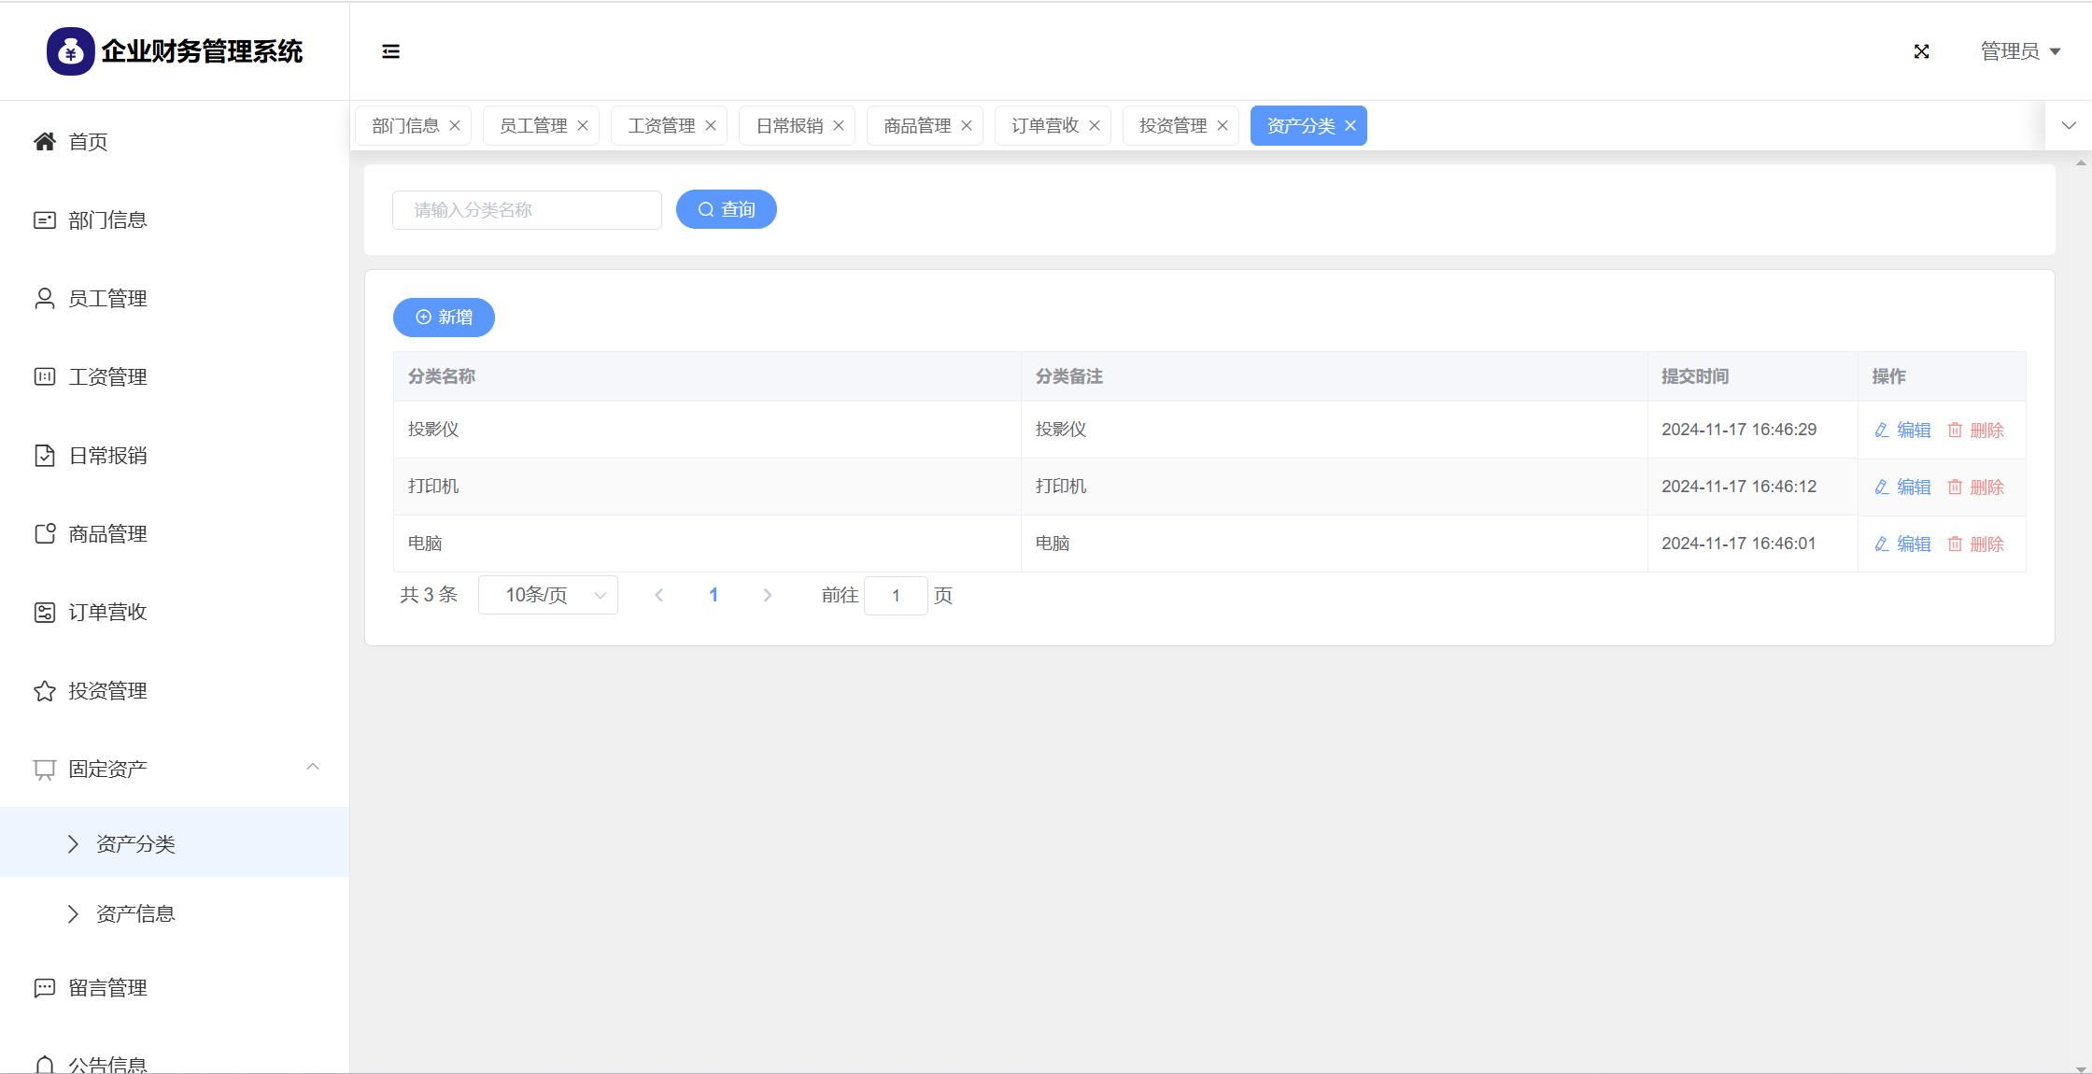
Task: Open 资产信息 submenu item
Action: [x=135, y=913]
